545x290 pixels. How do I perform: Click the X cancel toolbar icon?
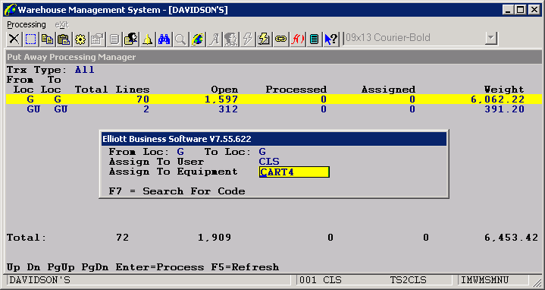pyautogui.click(x=14, y=39)
